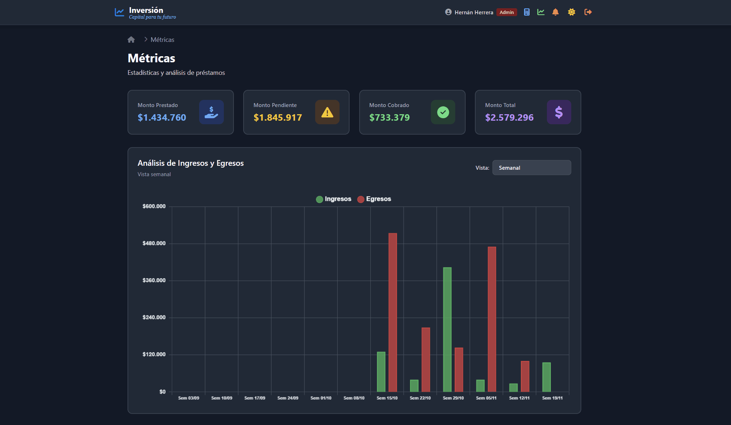731x425 pixels.
Task: Open notifications bell icon
Action: point(556,12)
